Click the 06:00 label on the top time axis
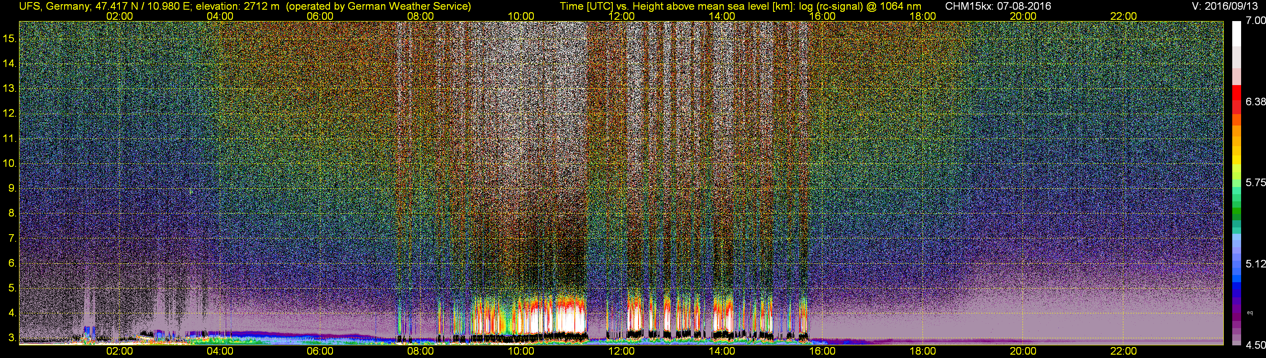The width and height of the screenshot is (1266, 358). pos(320,16)
